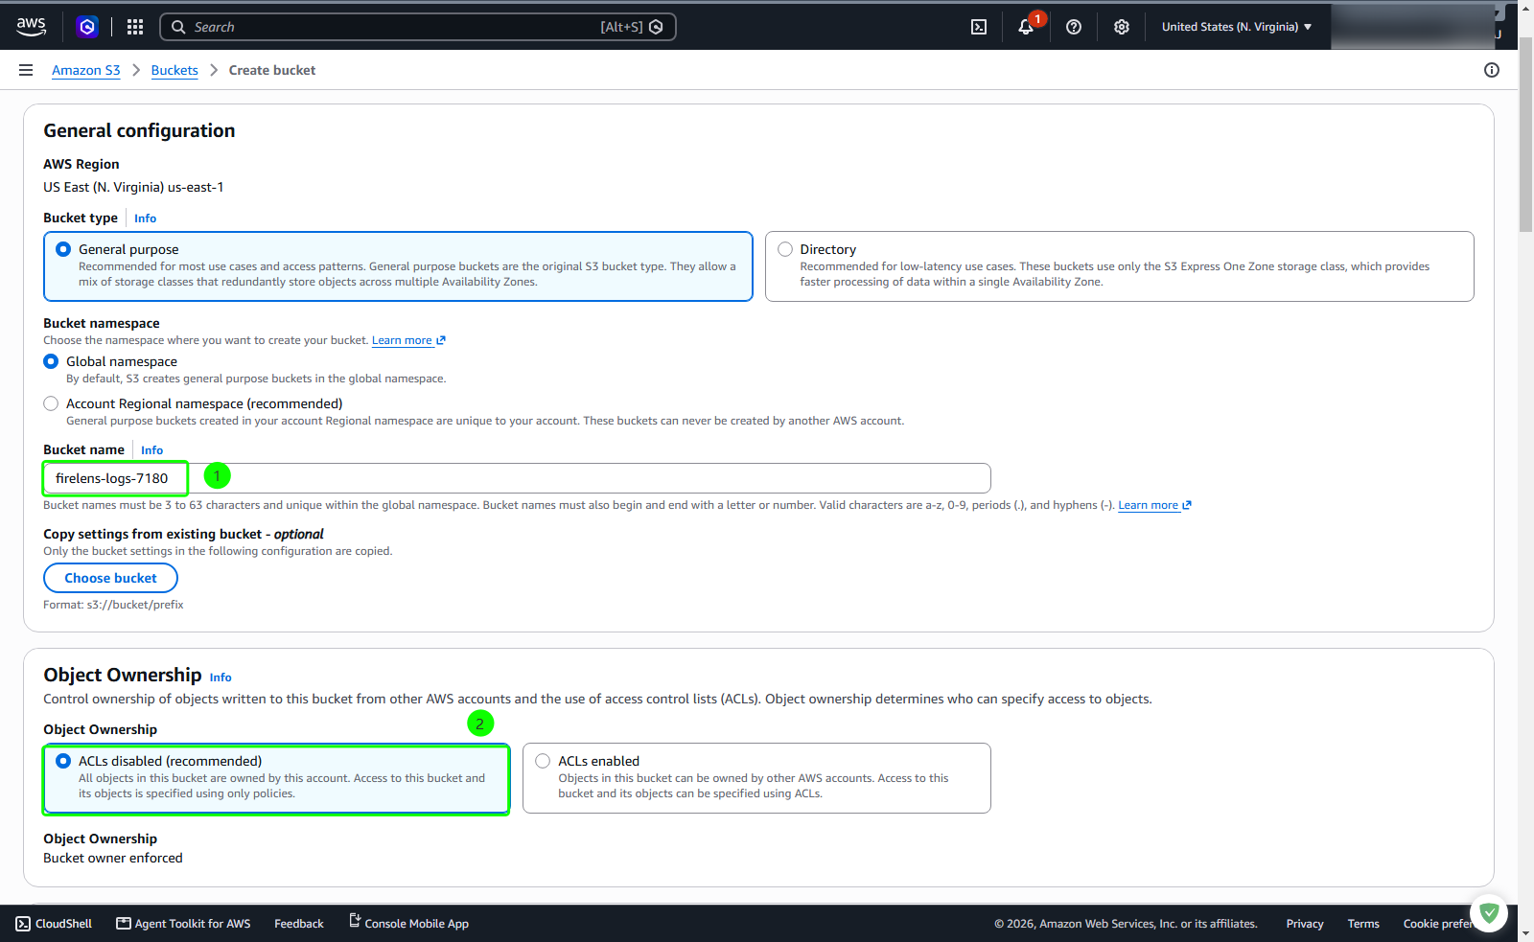Screen dimensions: 1534x942
Task: Open Learn more link under Bucket namespace
Action: coord(408,340)
